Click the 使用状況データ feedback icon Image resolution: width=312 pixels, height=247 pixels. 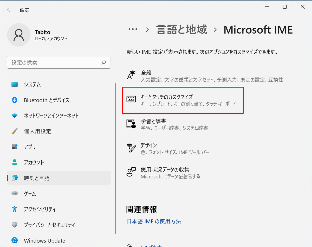[x=131, y=172]
